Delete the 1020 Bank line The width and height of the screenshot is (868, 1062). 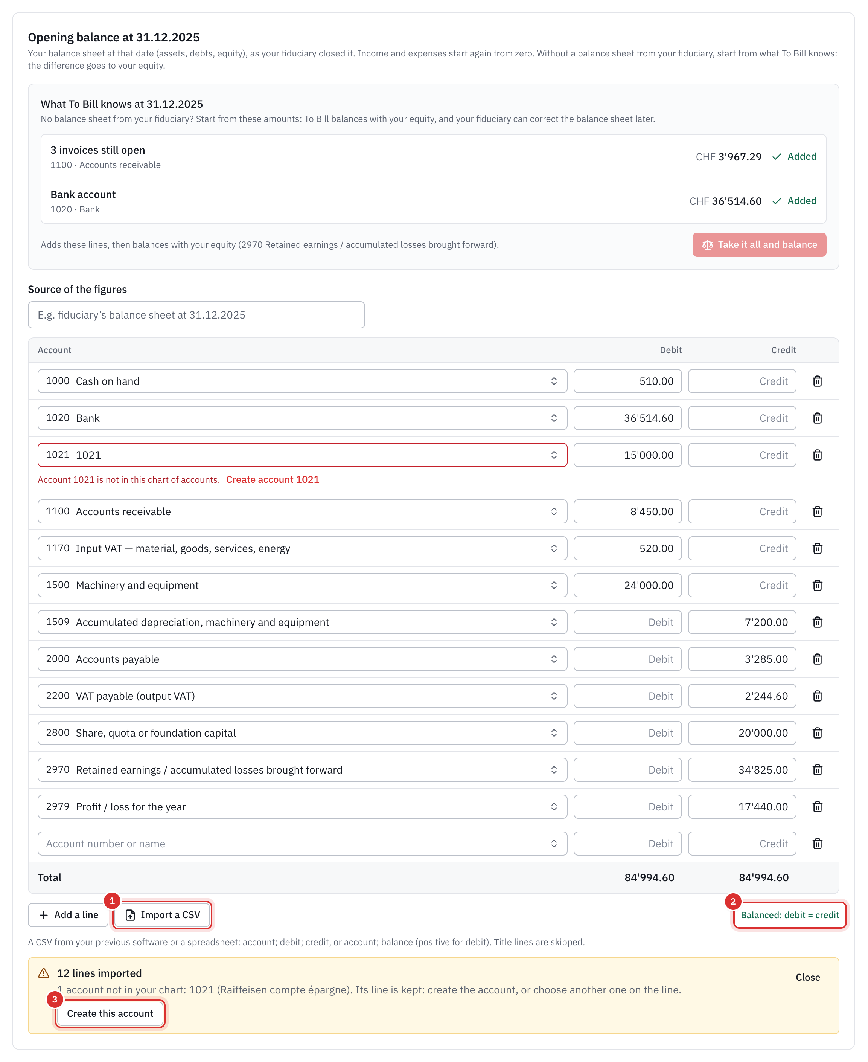[x=817, y=418]
